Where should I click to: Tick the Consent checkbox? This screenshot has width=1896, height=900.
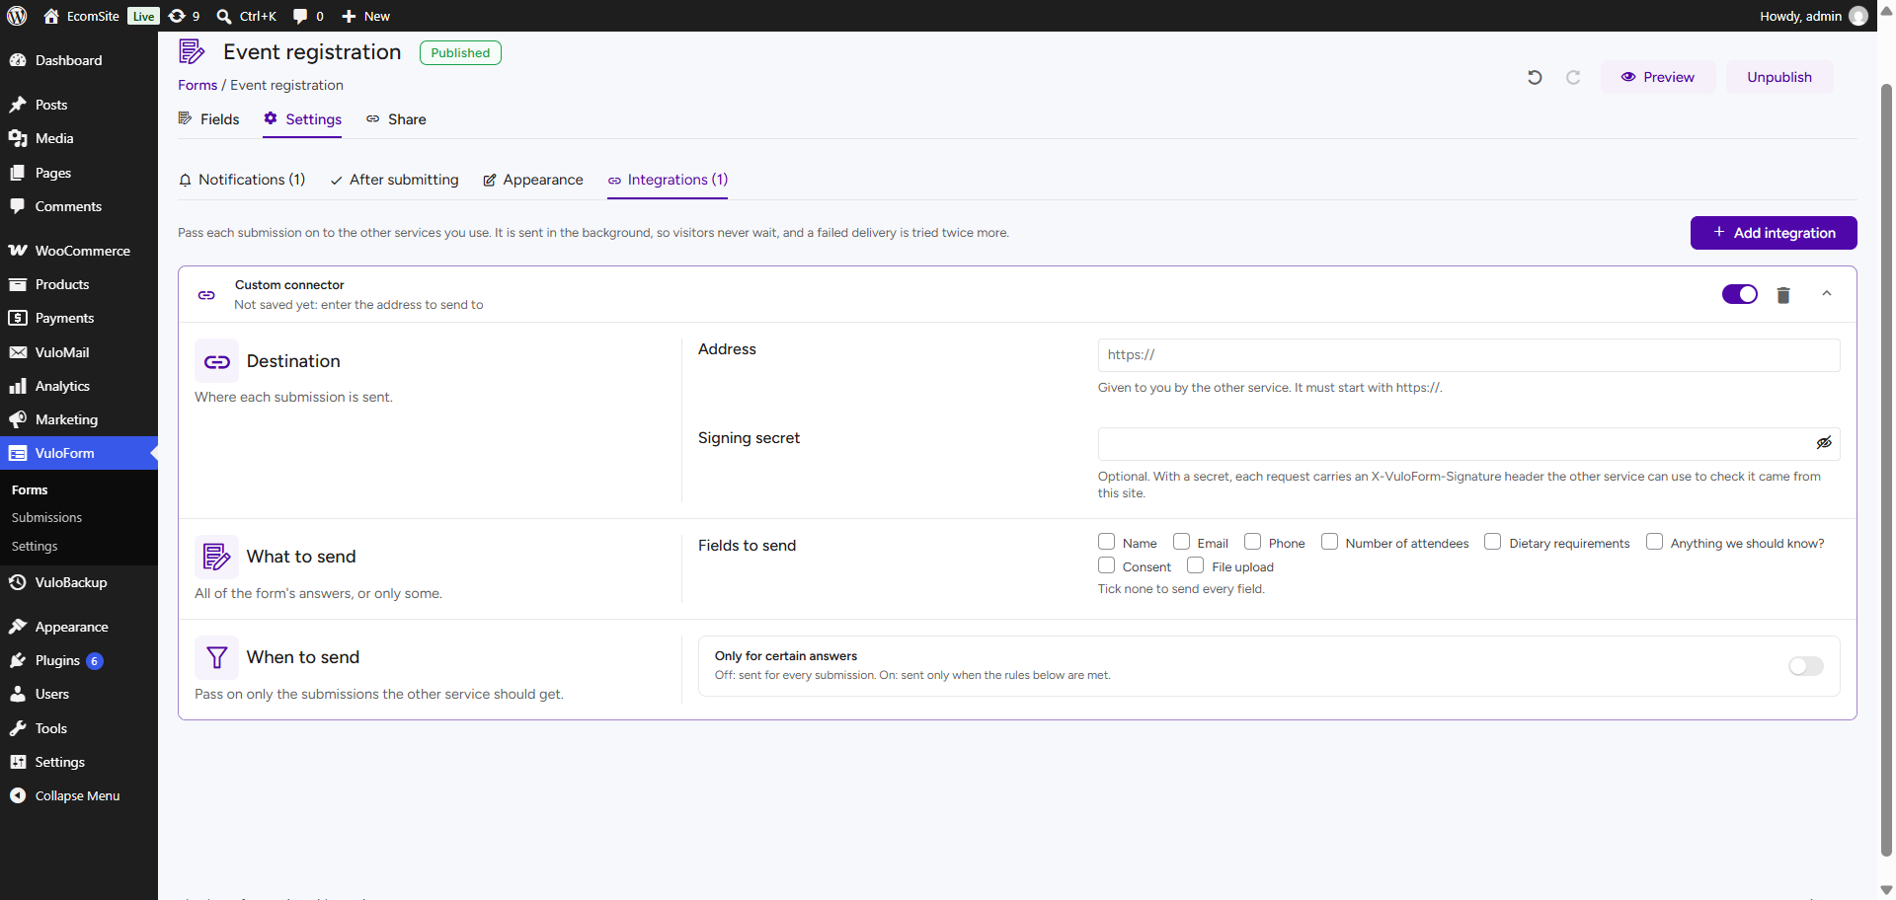[x=1106, y=565]
